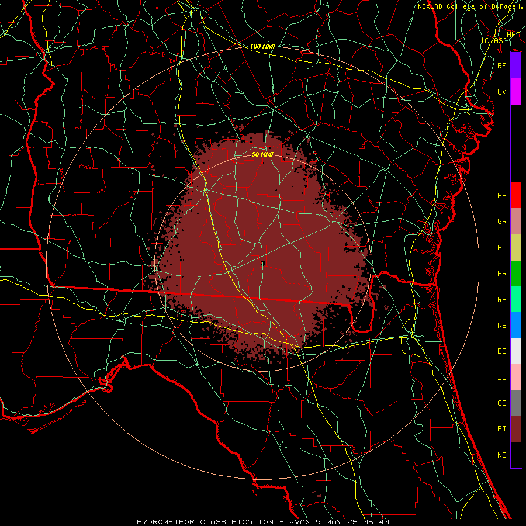Click the BD legend label
Viewport: 526px width, 526px height.
coord(502,248)
